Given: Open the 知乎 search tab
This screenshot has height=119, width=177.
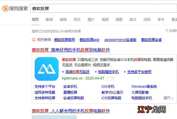Looking at the screenshot, I should [x=77, y=20].
